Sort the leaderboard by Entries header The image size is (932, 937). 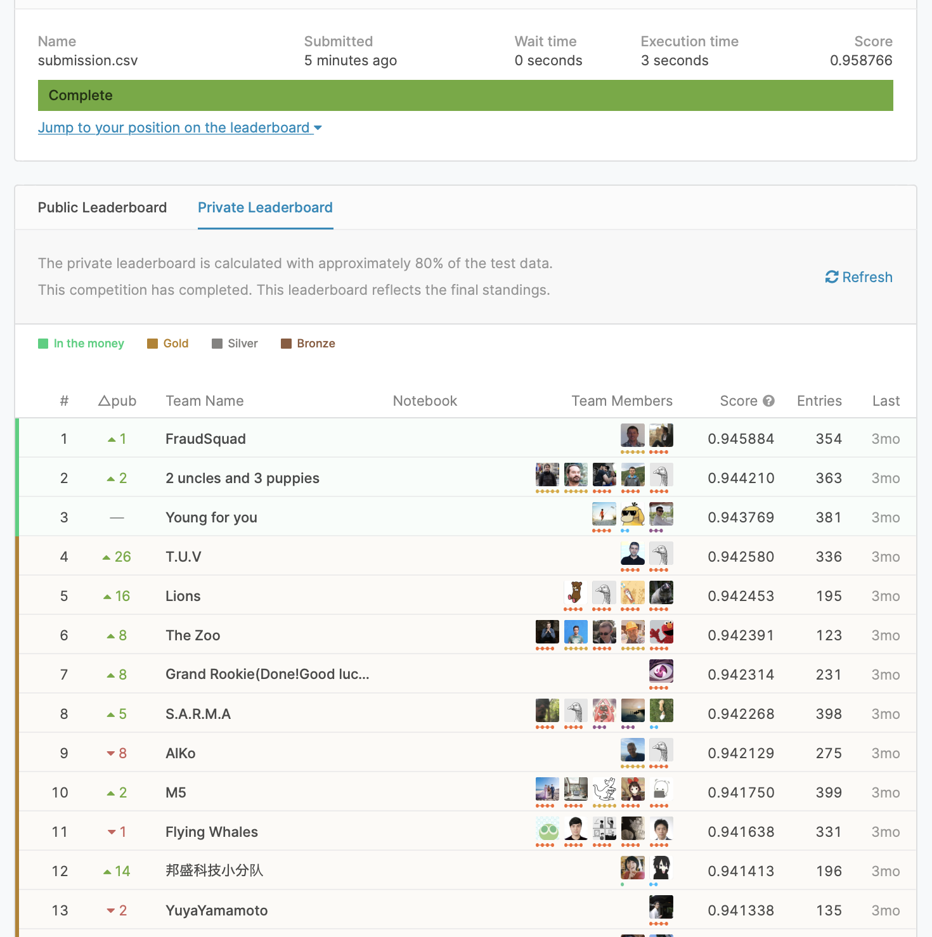tap(819, 401)
